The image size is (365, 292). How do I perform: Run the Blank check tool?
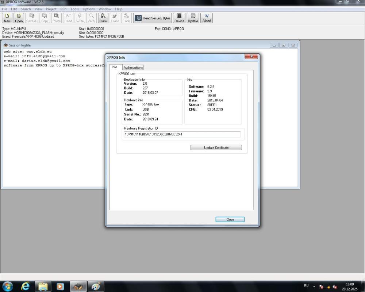[103, 18]
